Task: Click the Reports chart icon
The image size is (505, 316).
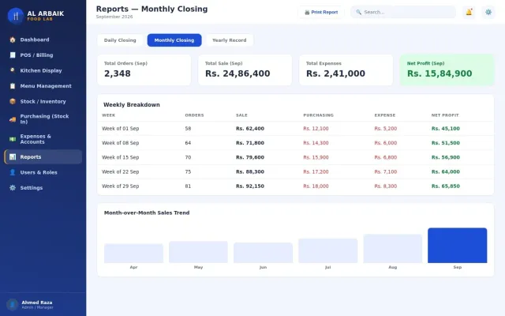Action: [x=13, y=157]
